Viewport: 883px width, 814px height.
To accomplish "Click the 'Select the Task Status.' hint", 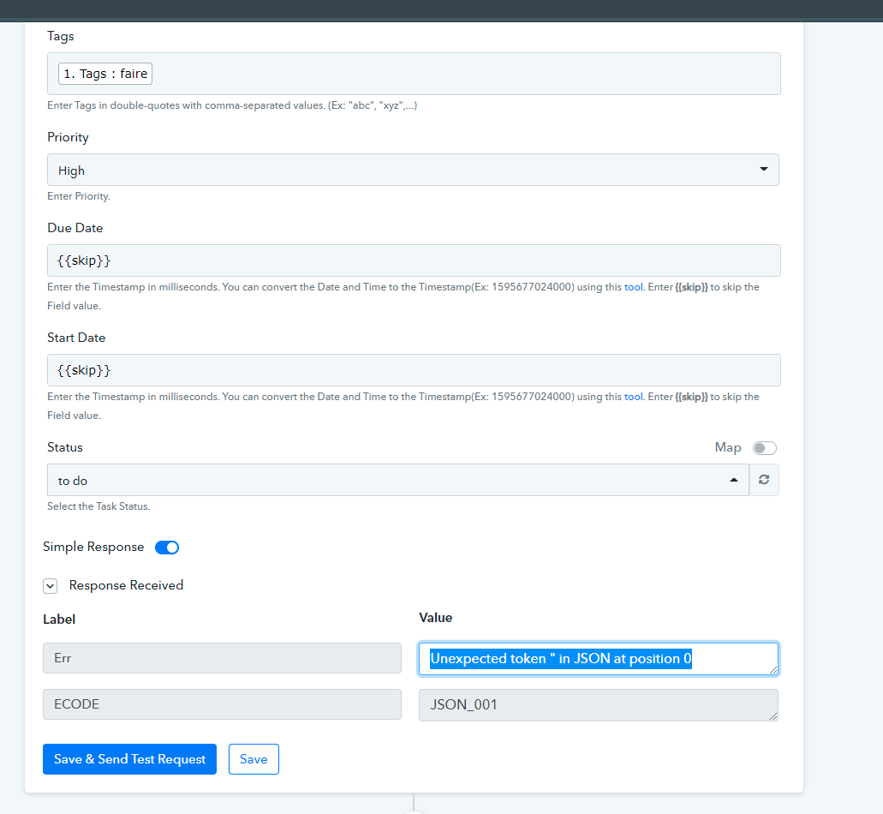I will point(98,506).
